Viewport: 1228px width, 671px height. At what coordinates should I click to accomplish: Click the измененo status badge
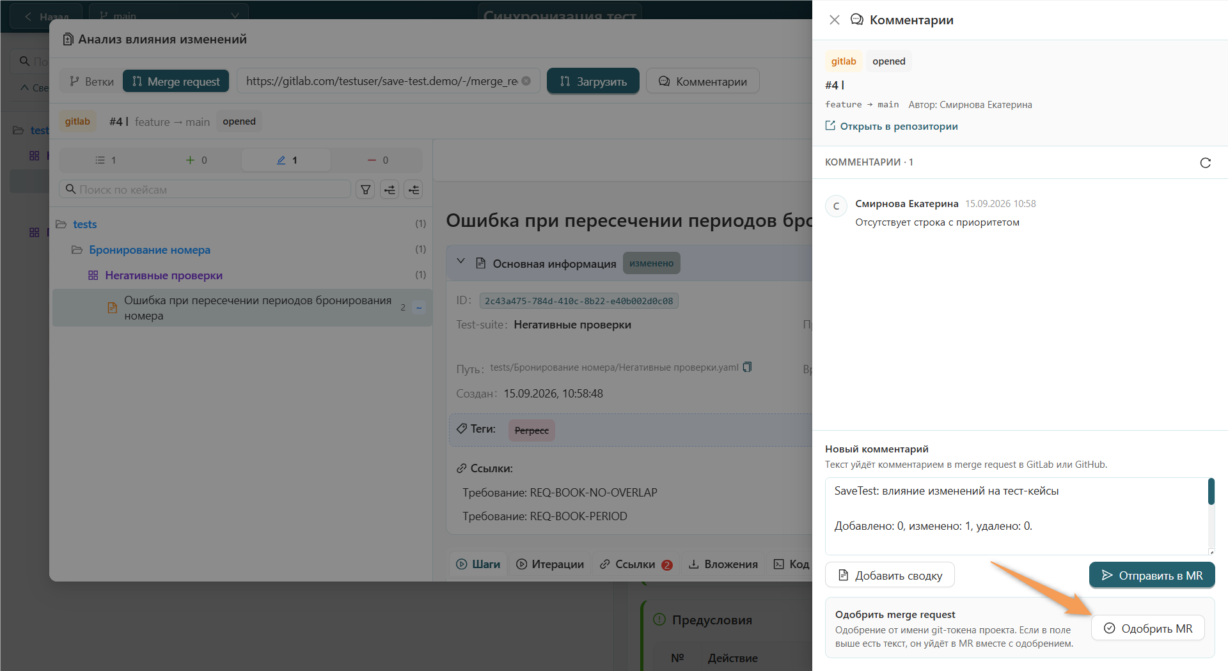click(x=651, y=263)
